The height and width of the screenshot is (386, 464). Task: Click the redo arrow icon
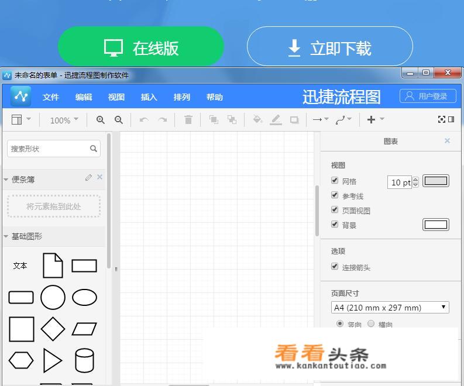(x=163, y=120)
